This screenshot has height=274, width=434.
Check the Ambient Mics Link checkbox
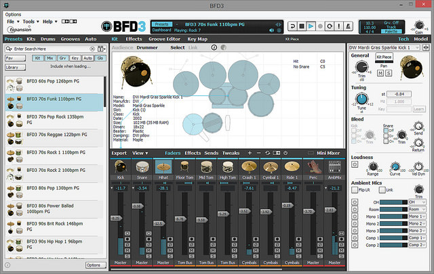382,190
